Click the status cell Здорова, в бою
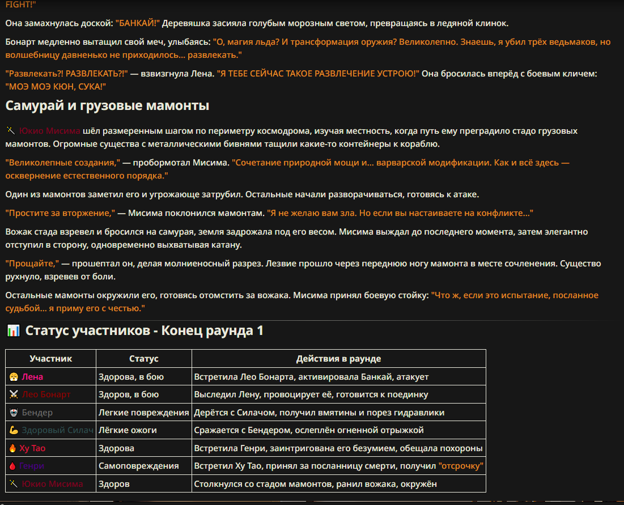 pos(143,376)
